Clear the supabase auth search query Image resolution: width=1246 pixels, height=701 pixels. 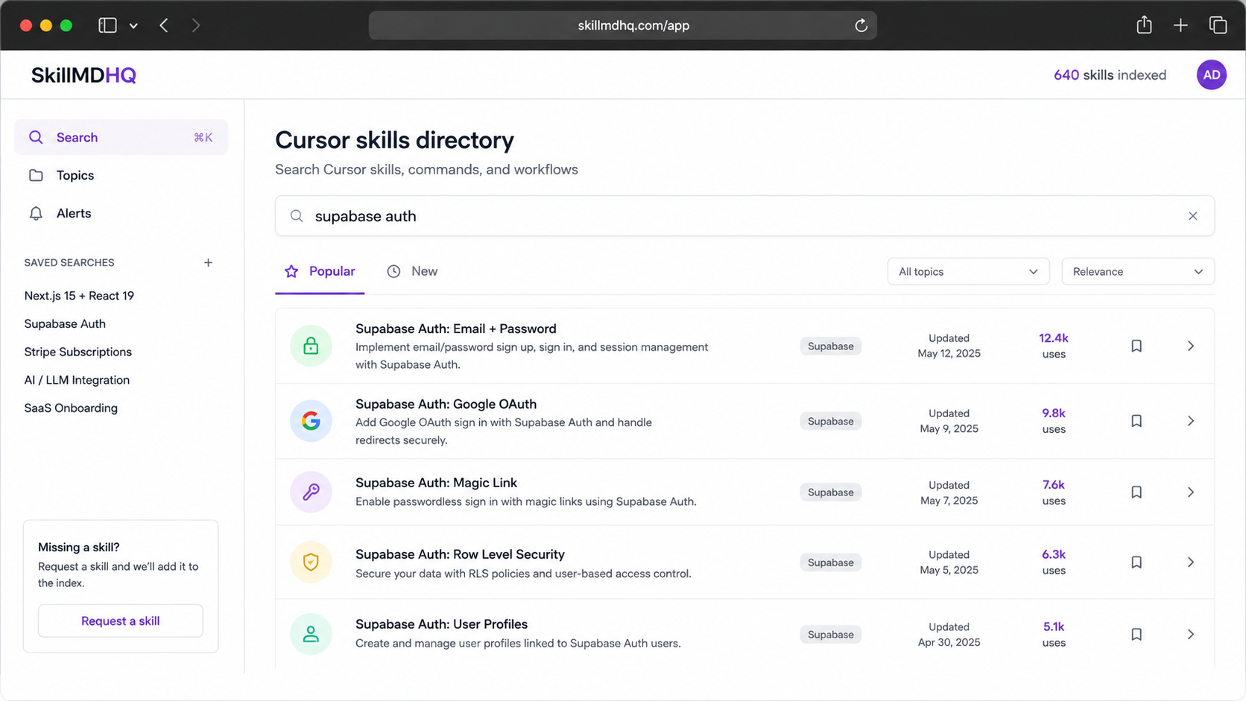1192,216
